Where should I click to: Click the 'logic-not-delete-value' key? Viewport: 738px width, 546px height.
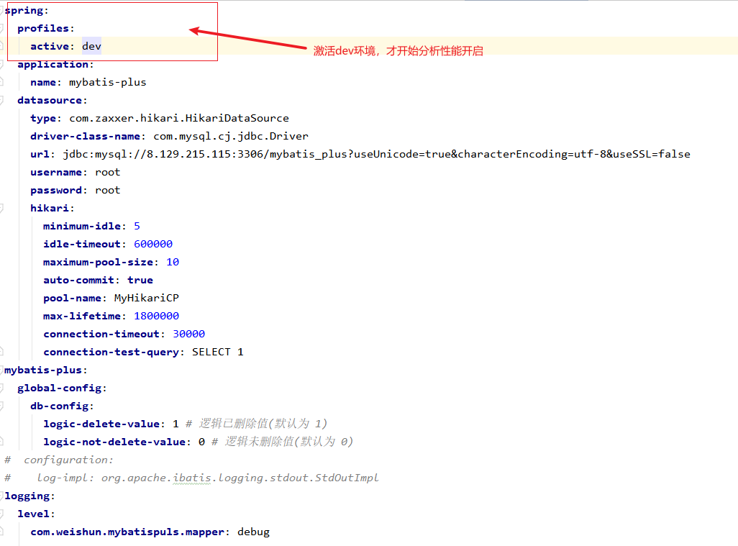pos(114,442)
